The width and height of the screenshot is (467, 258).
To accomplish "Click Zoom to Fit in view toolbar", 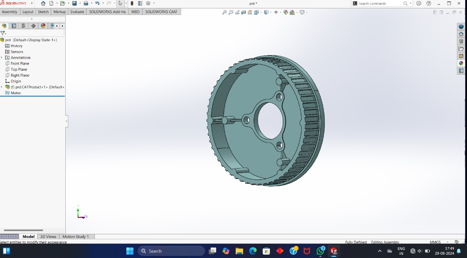I will (224, 12).
